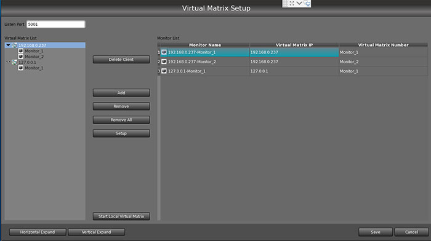
Task: Click the Horizontal Expand button
Action: point(38,232)
